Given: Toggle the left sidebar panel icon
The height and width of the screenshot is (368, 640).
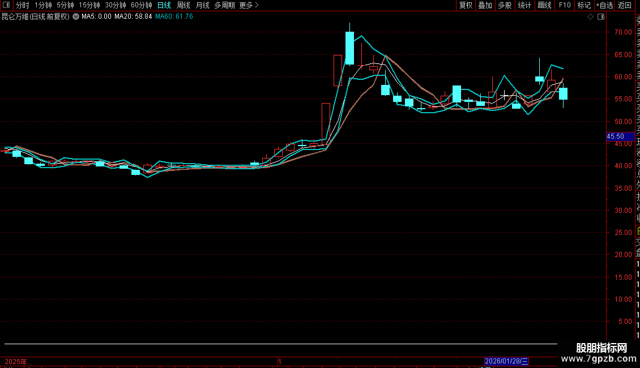Looking at the screenshot, I should click(x=6, y=5).
